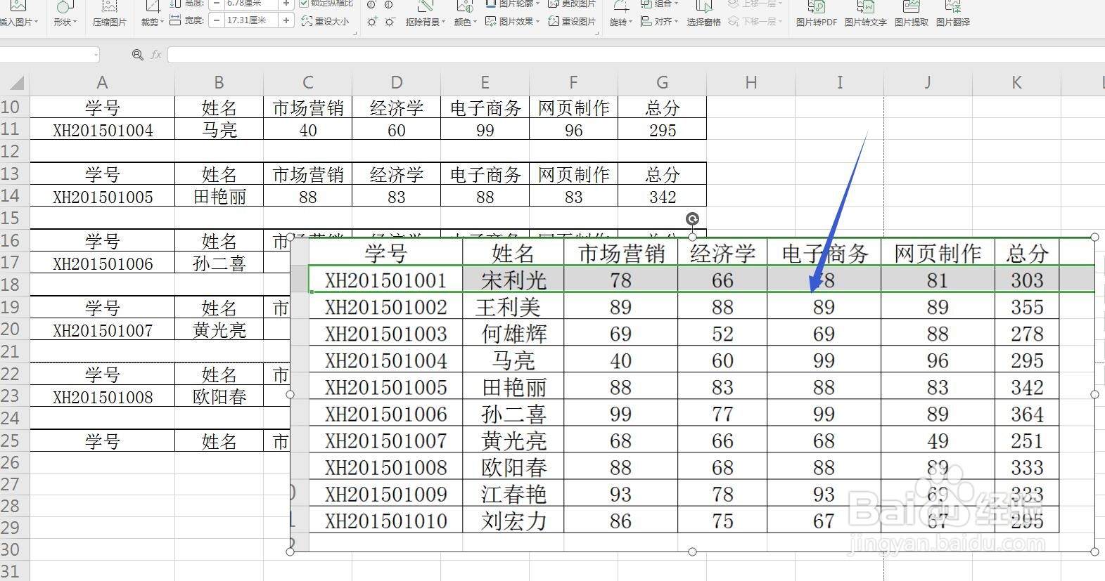The width and height of the screenshot is (1105, 581).
Task: Select column C header
Action: 307,83
